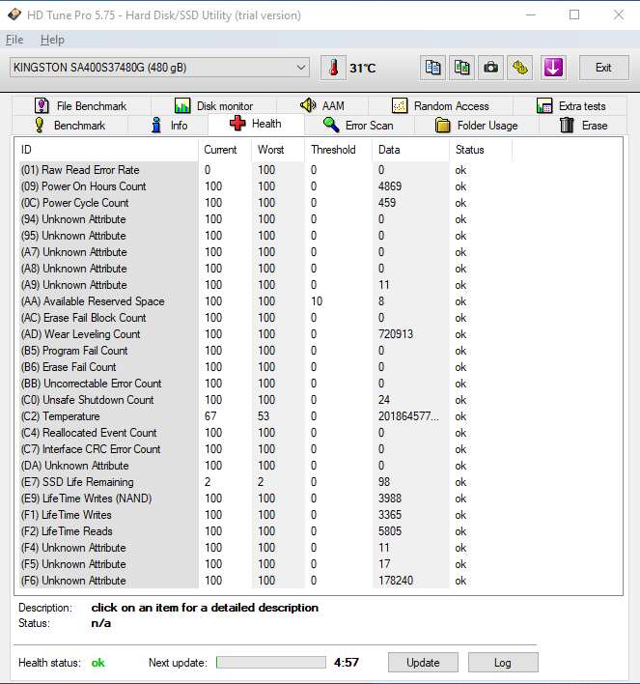Select the LifeTime Writes (NAND) row

[265, 499]
